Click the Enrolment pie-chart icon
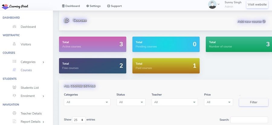Screen dimensions: 272x125 click(x=15, y=95)
